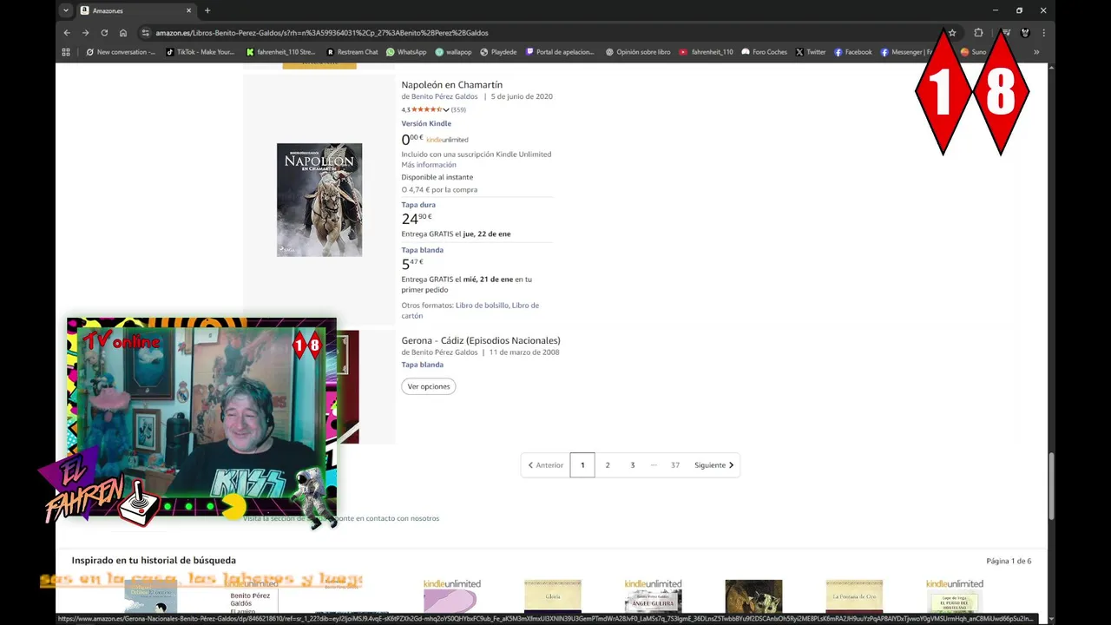
Task: Reload the Amazon page
Action: click(104, 33)
